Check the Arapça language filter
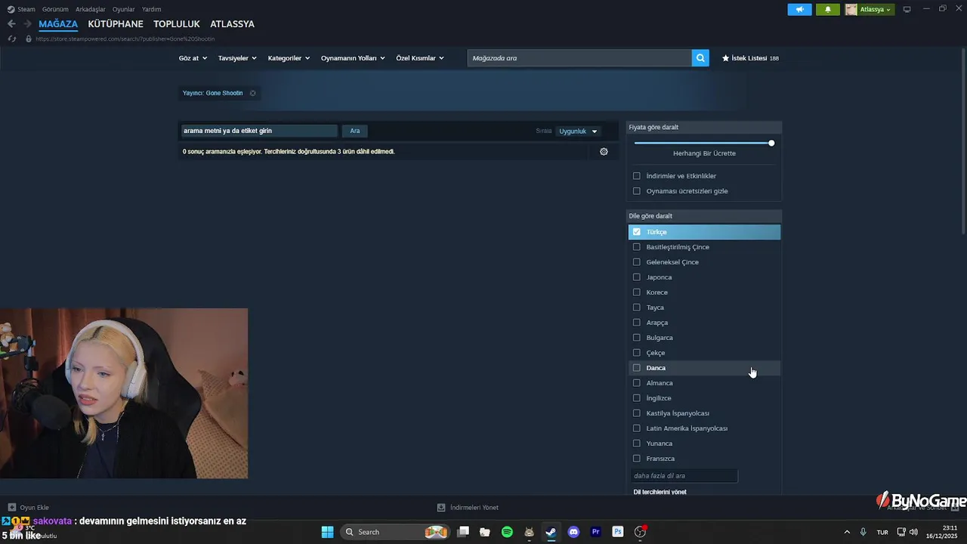 637,323
